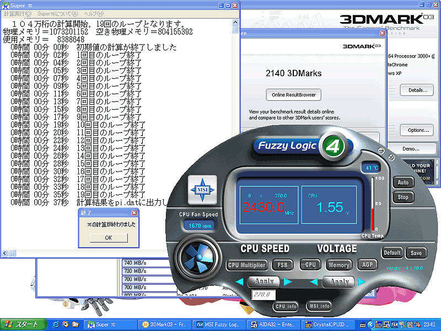The height and width of the screenshot is (331, 441).
Task: Click the Fuzzy Logic FL4 tray icon
Action: click(395, 325)
